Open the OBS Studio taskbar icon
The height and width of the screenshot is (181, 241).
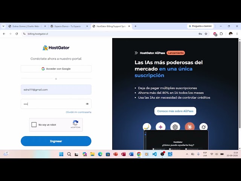162,154
